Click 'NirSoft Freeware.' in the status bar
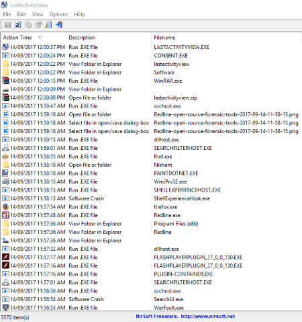The height and width of the screenshot is (322, 302). pos(157,316)
